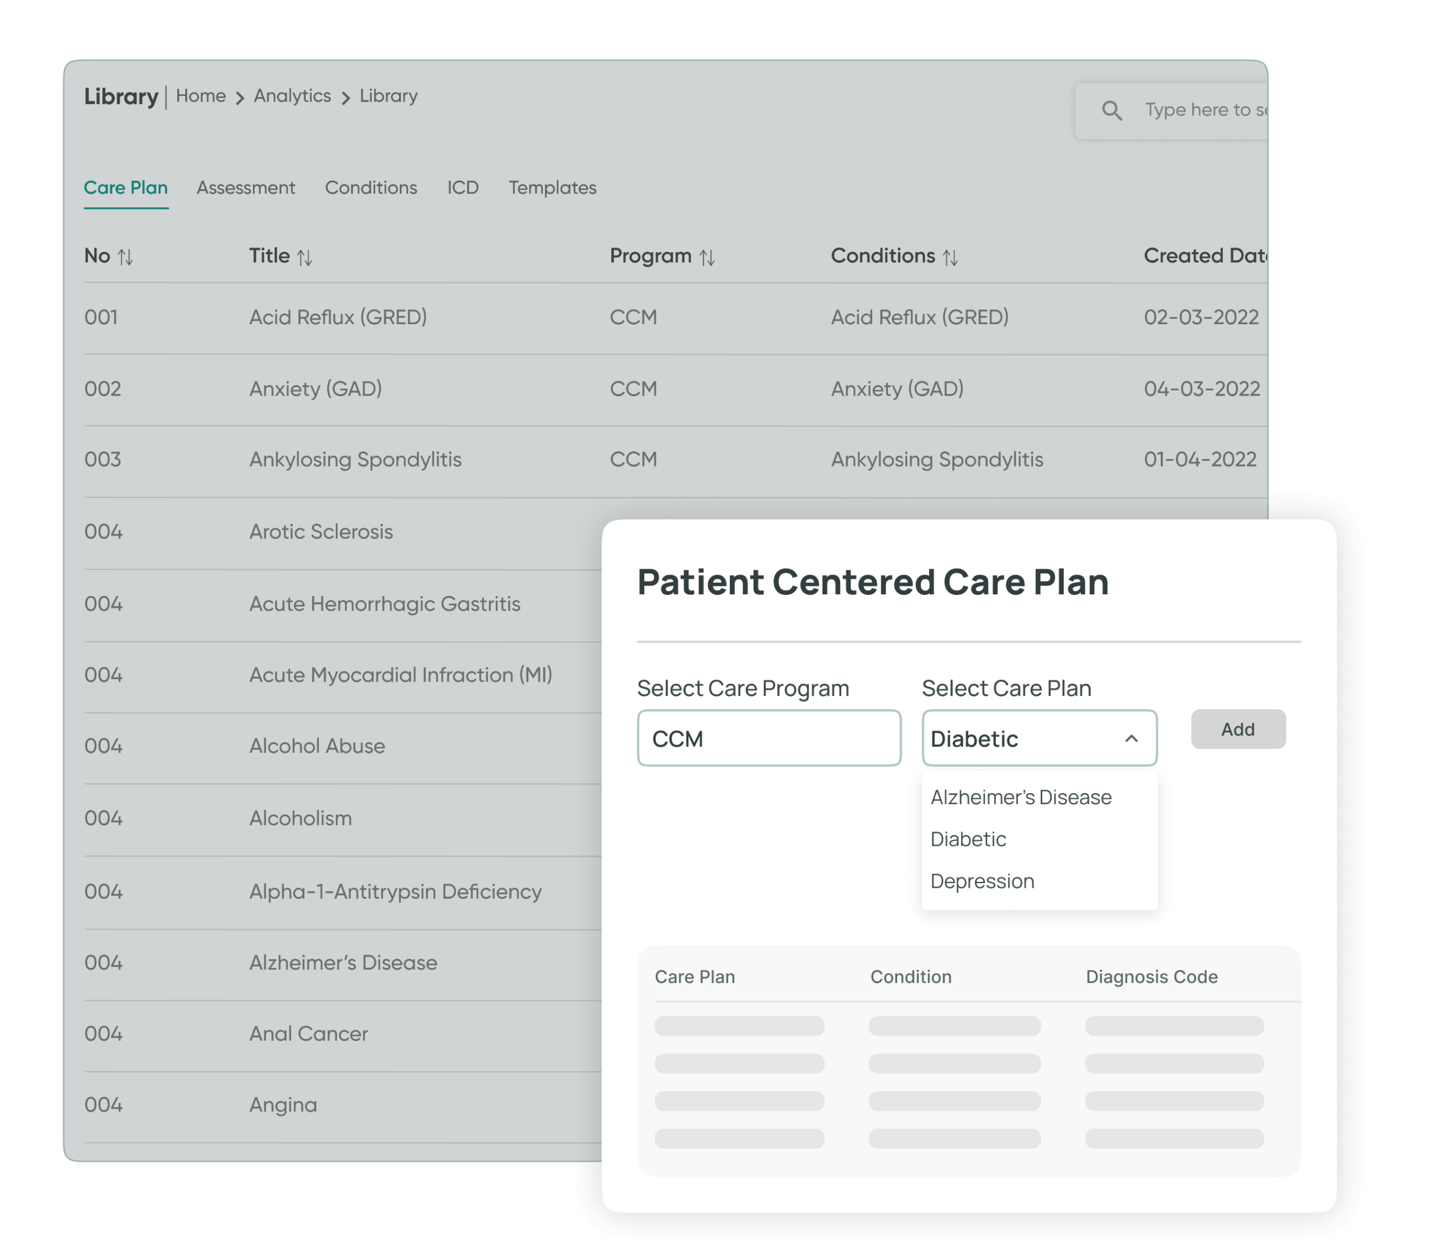Open the Conditions tab
The width and height of the screenshot is (1431, 1248).
pos(371,187)
